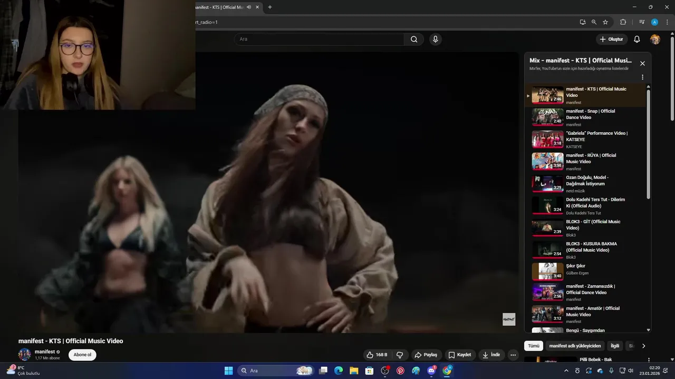Click the YouTube search magnifier button
675x379 pixels.
(414, 39)
